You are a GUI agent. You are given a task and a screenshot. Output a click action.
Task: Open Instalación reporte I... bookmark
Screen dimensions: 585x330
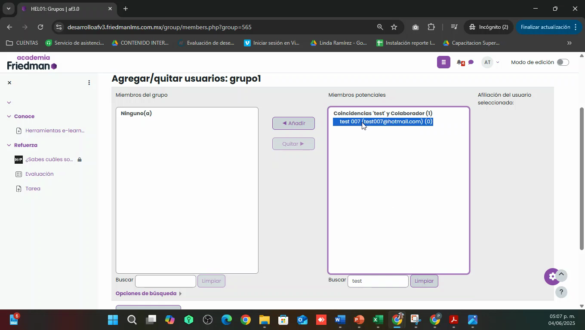pos(406,43)
